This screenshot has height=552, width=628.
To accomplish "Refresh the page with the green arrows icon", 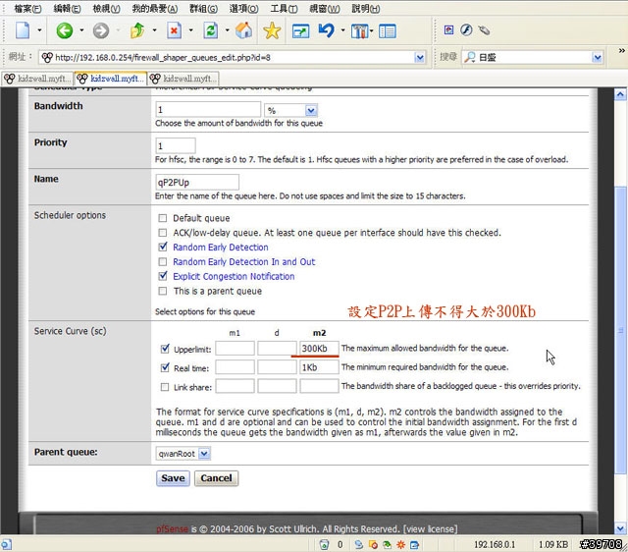I will tap(210, 30).
